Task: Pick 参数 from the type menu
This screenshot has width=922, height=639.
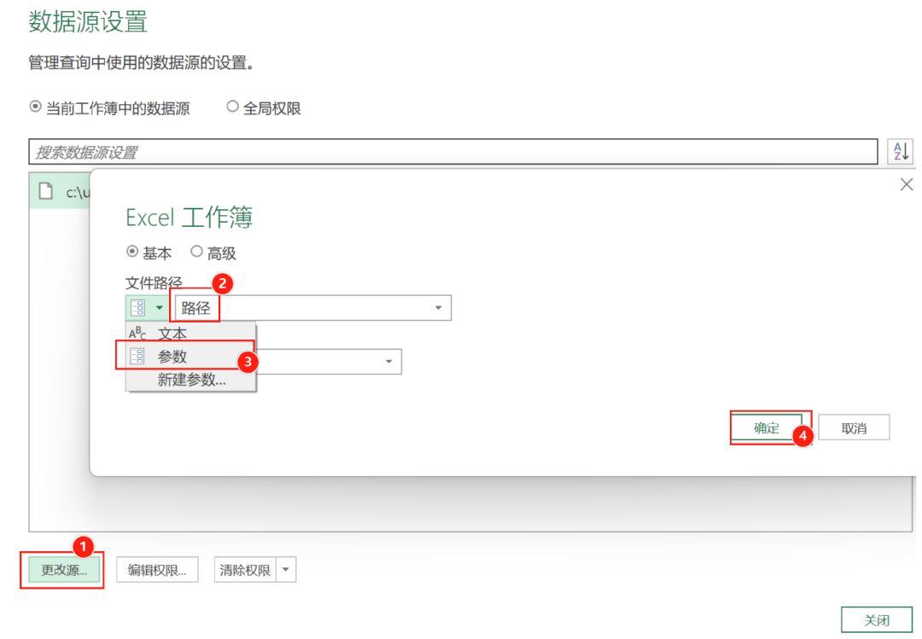Action: (172, 357)
